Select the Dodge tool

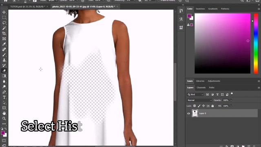click(x=4, y=87)
